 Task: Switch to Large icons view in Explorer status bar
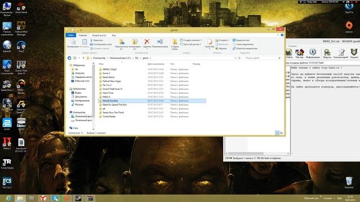coord(281,133)
